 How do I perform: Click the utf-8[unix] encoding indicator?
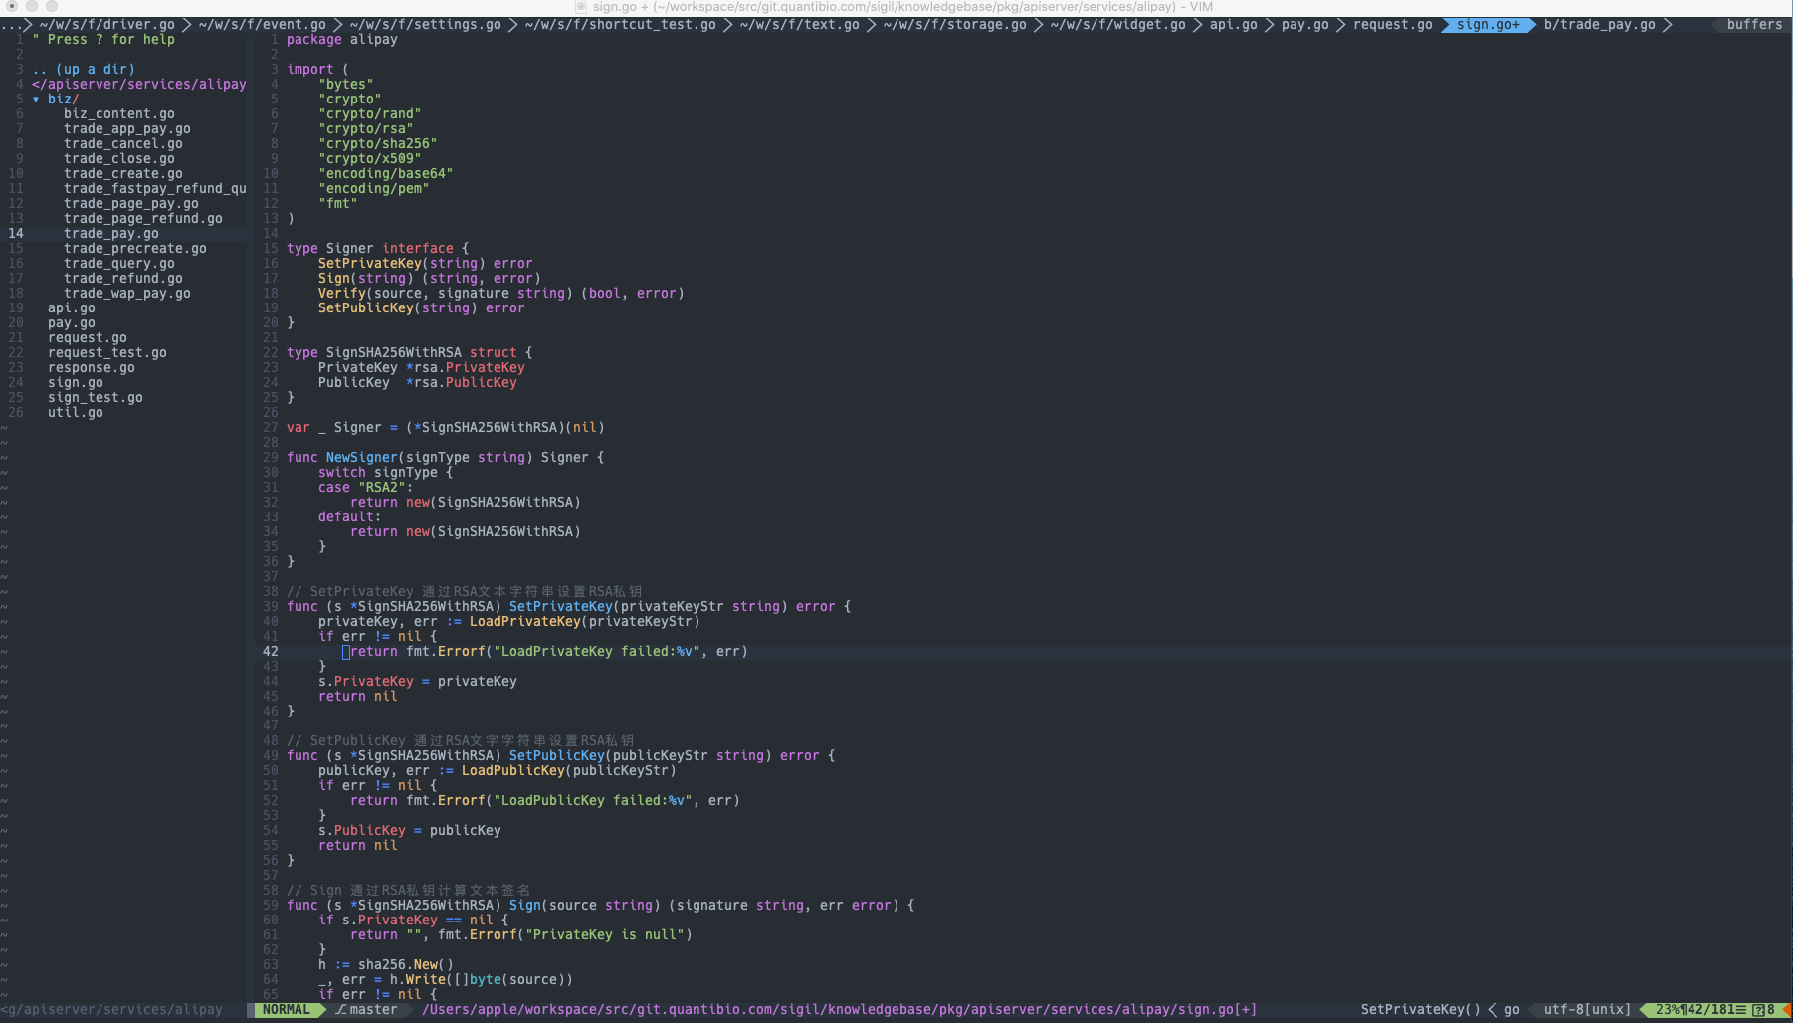[1588, 1009]
